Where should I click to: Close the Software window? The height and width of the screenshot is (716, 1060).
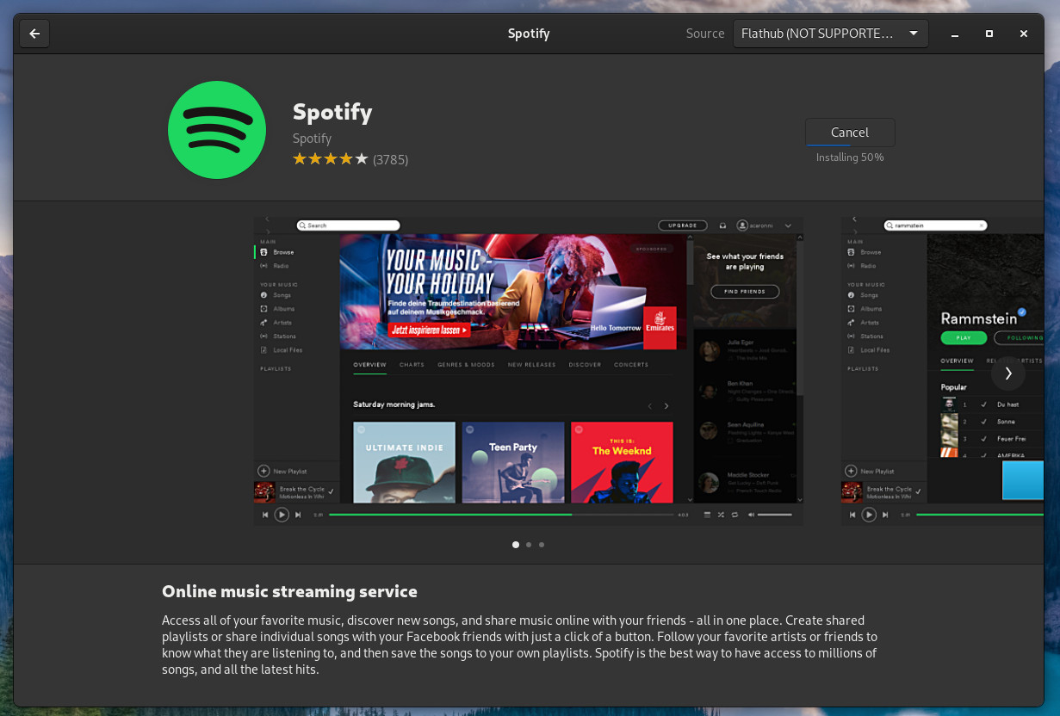[x=1024, y=34]
